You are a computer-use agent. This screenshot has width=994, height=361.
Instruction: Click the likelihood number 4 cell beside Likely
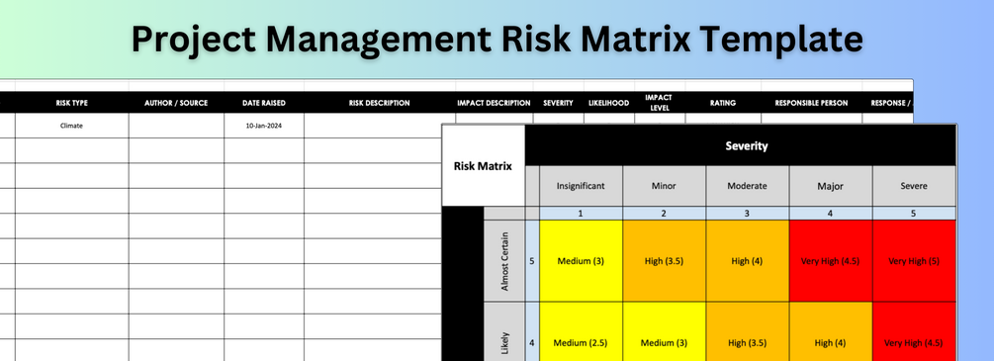pyautogui.click(x=532, y=331)
